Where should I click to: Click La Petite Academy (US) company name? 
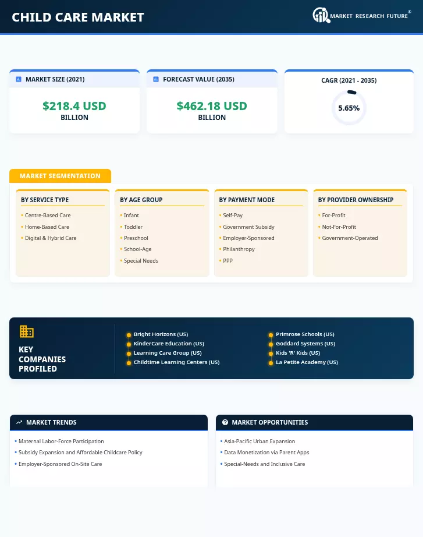[307, 362]
